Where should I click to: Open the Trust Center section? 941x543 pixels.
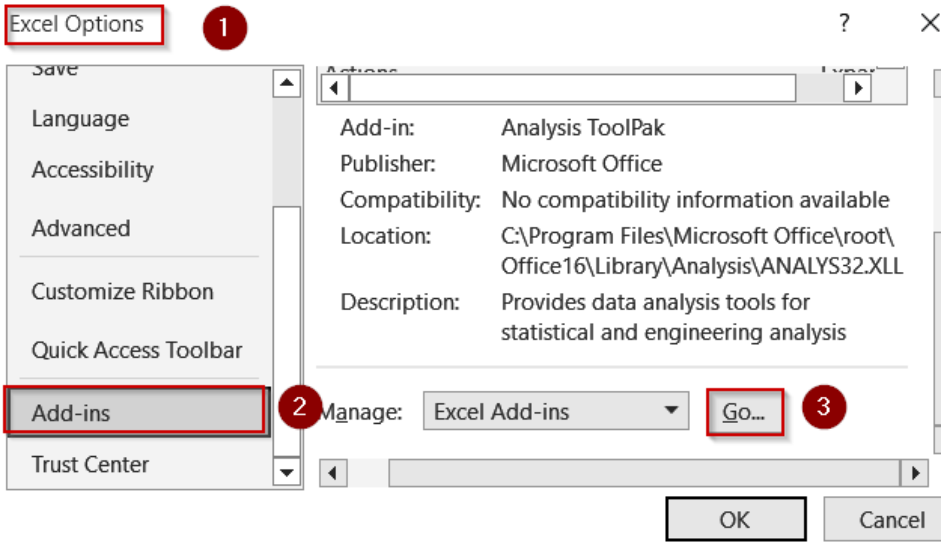(90, 464)
